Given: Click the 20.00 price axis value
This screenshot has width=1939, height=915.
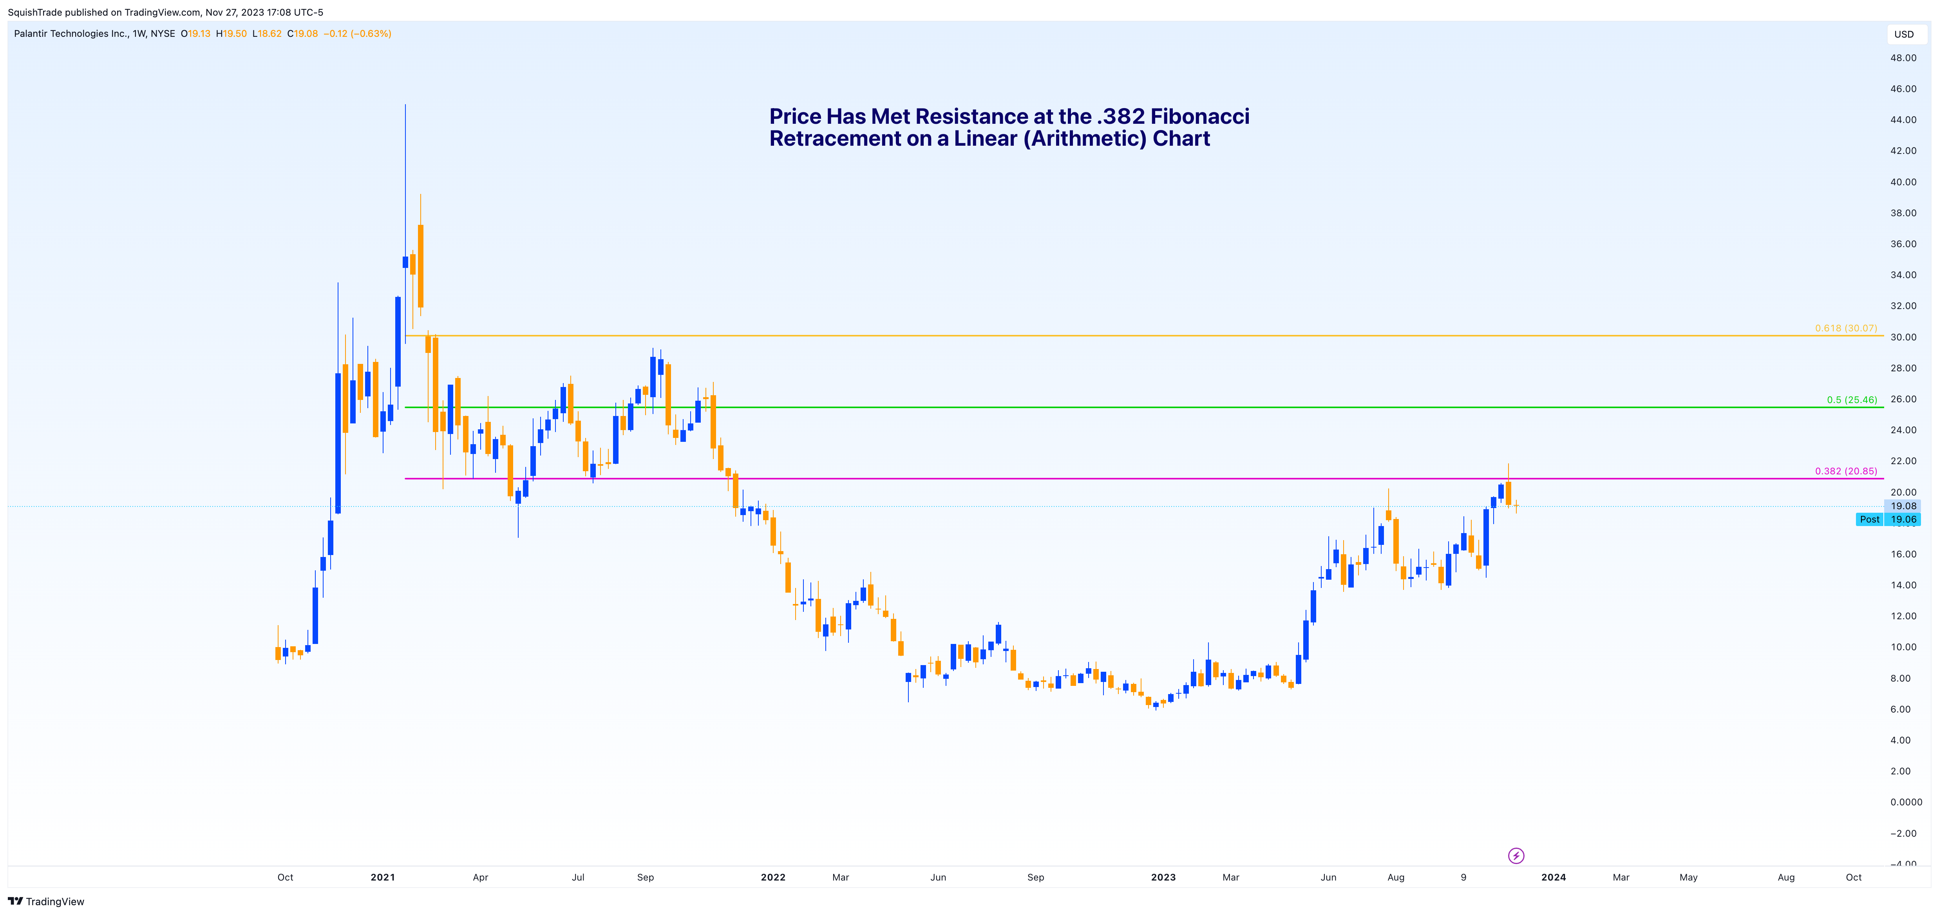Looking at the screenshot, I should 1903,492.
